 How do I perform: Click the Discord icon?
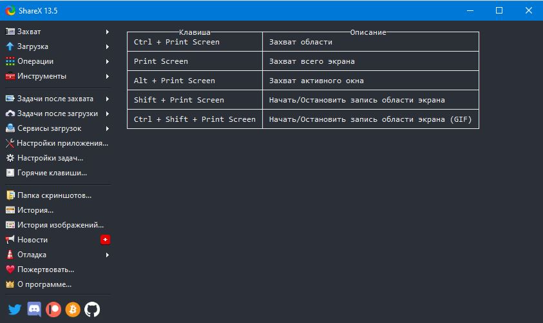tap(34, 309)
